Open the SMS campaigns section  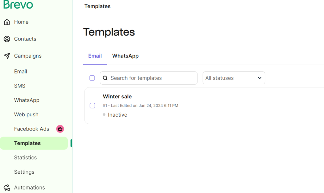pos(20,86)
